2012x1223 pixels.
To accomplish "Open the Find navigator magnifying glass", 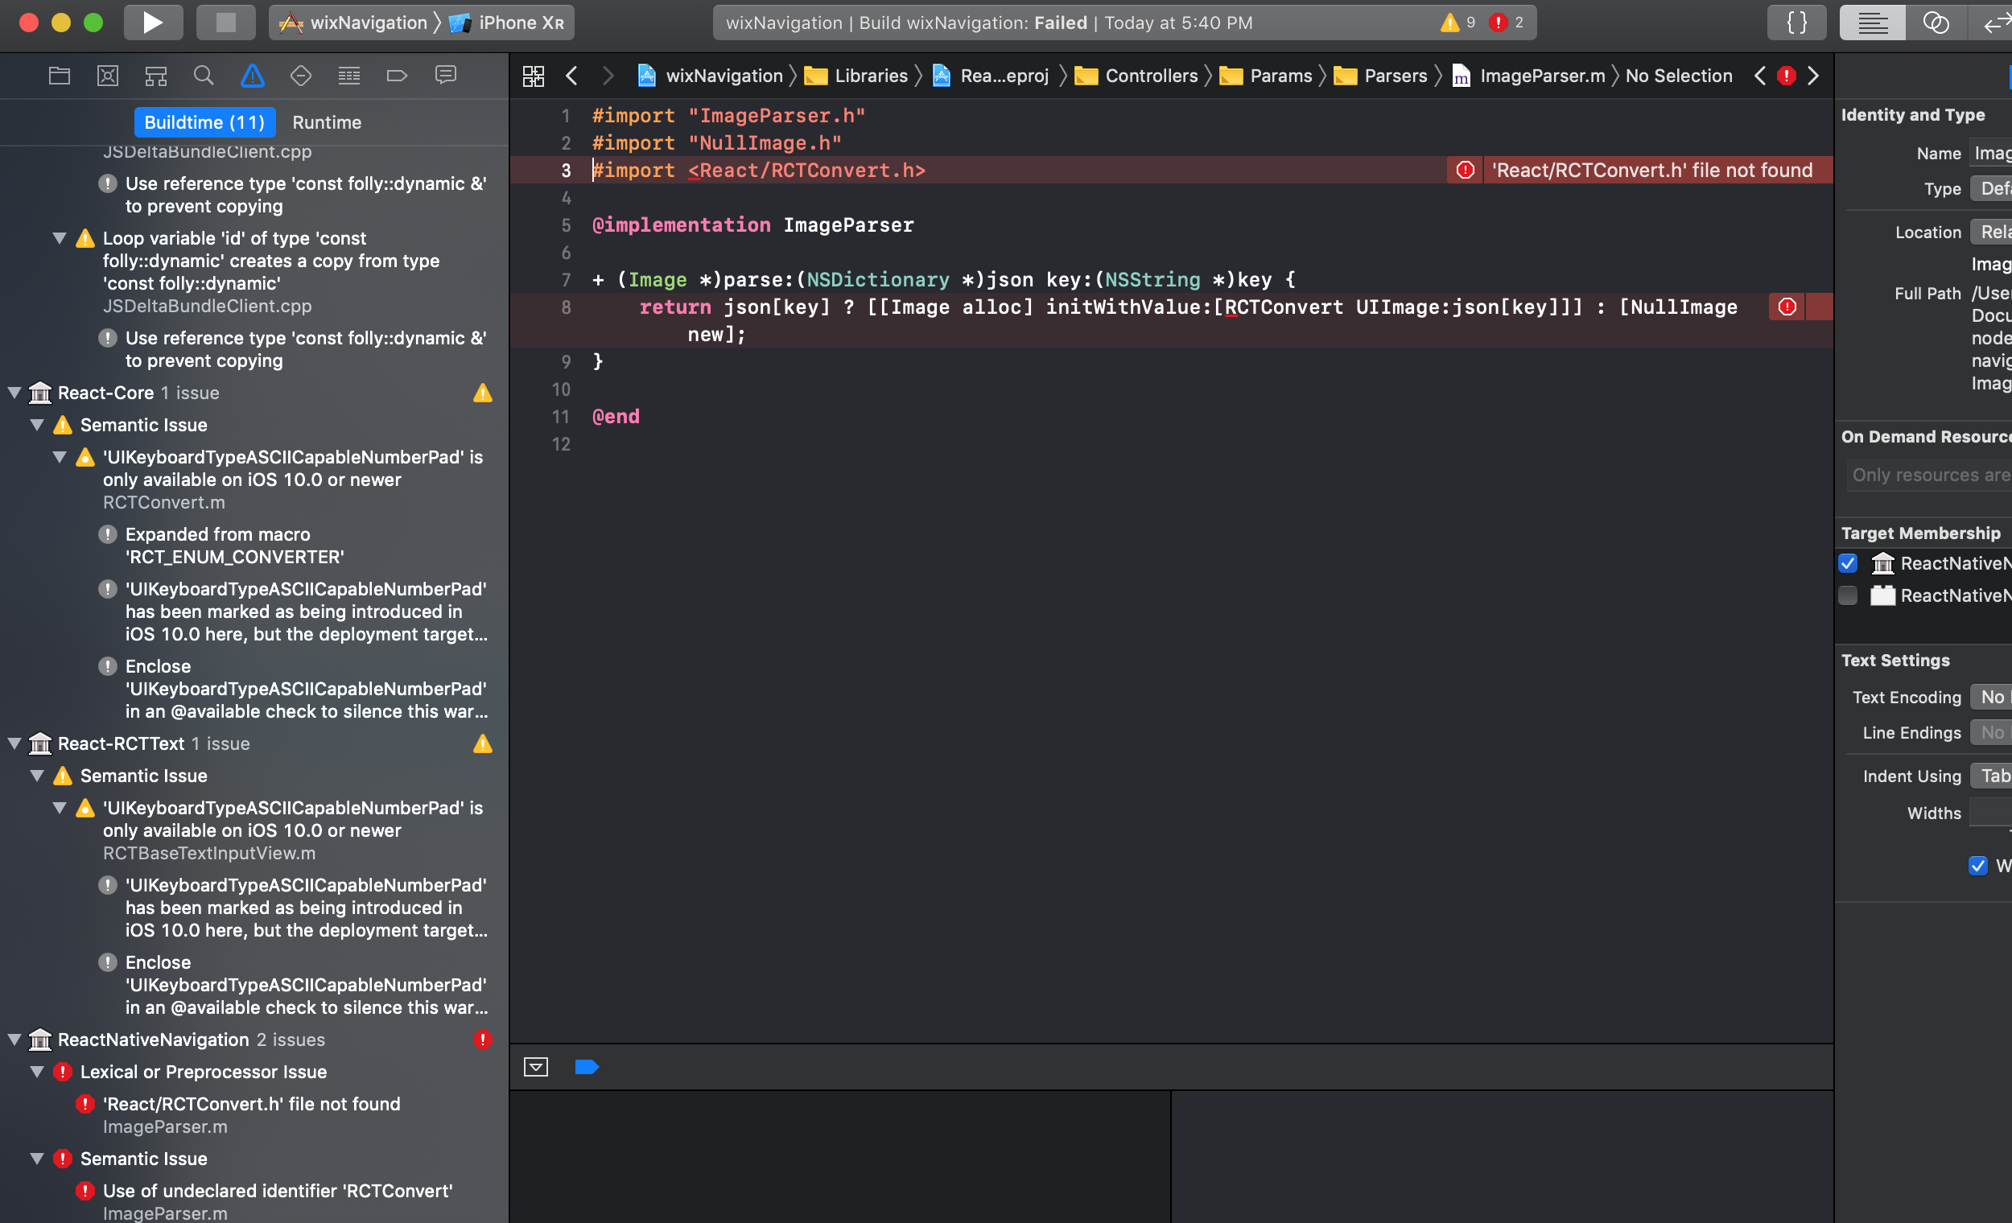I will tap(204, 75).
